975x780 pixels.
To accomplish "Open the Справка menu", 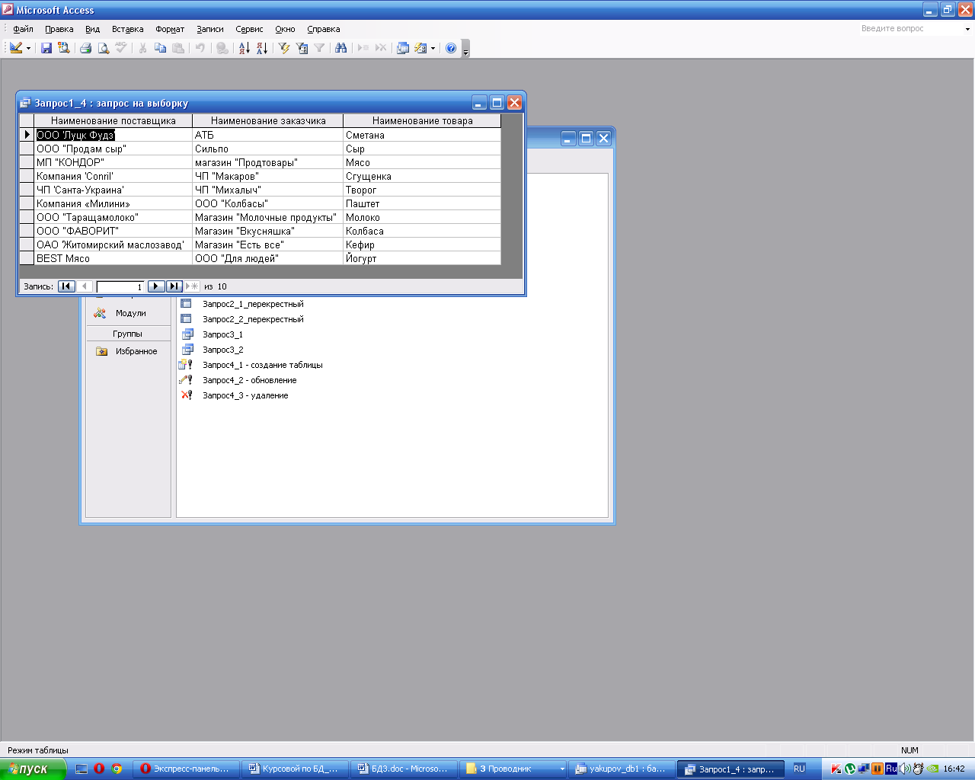I will 324,29.
